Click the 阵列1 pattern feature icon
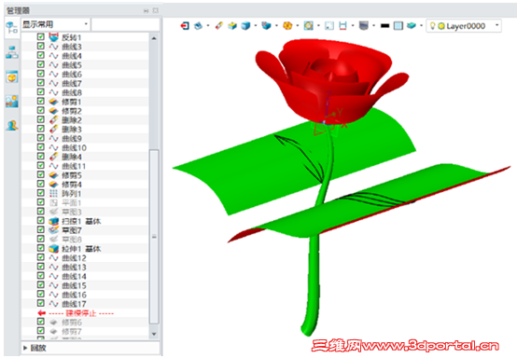 click(x=53, y=193)
